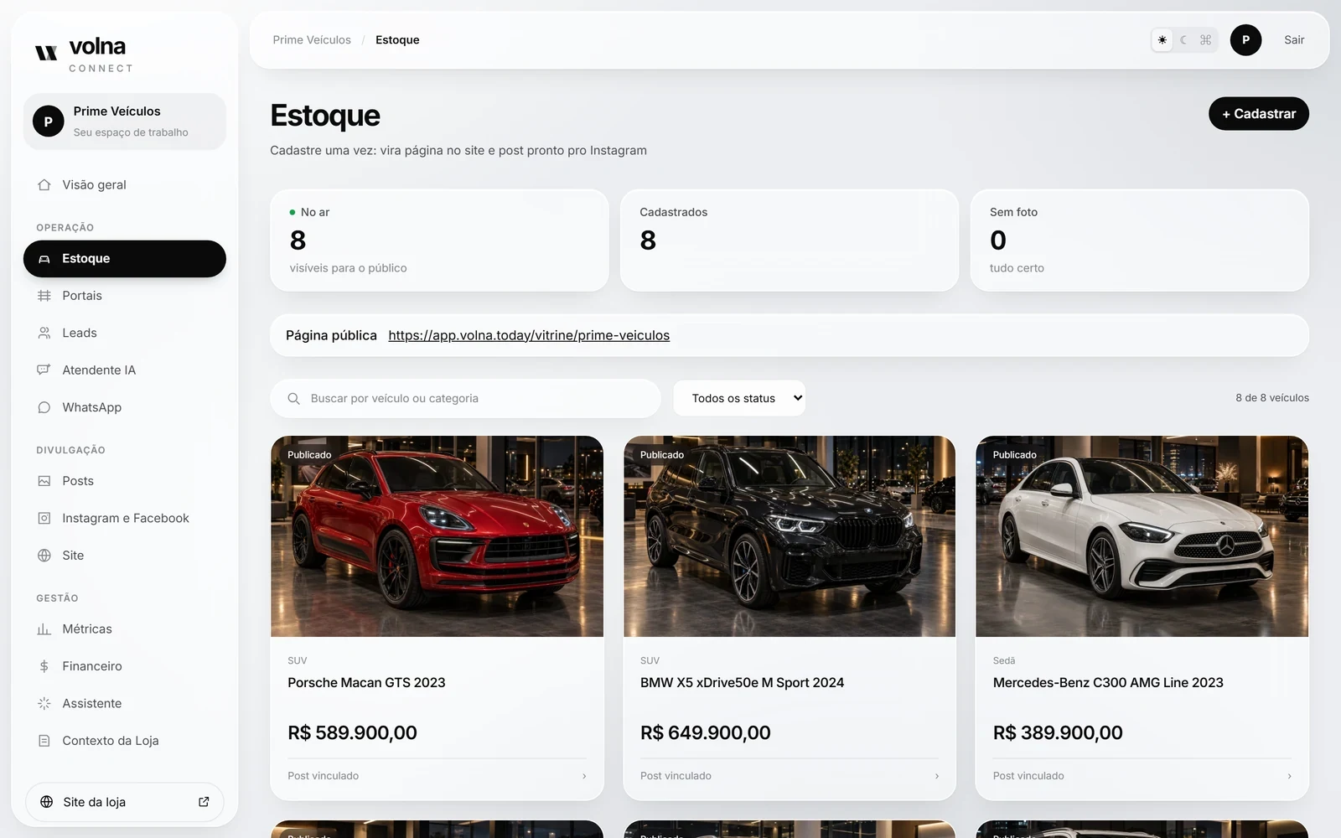Expand Post vinculado on Mercedes-Benz C300 card
Image resolution: width=1341 pixels, height=838 pixels.
click(x=1142, y=776)
